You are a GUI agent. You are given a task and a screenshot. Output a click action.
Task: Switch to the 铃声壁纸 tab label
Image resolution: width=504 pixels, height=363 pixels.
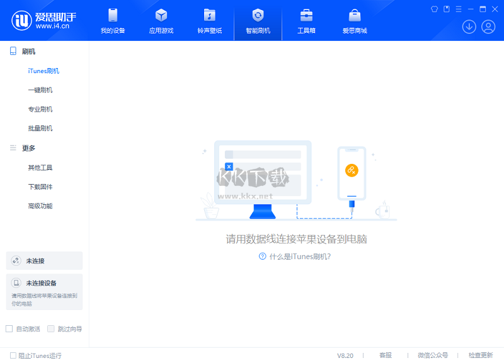pos(210,30)
